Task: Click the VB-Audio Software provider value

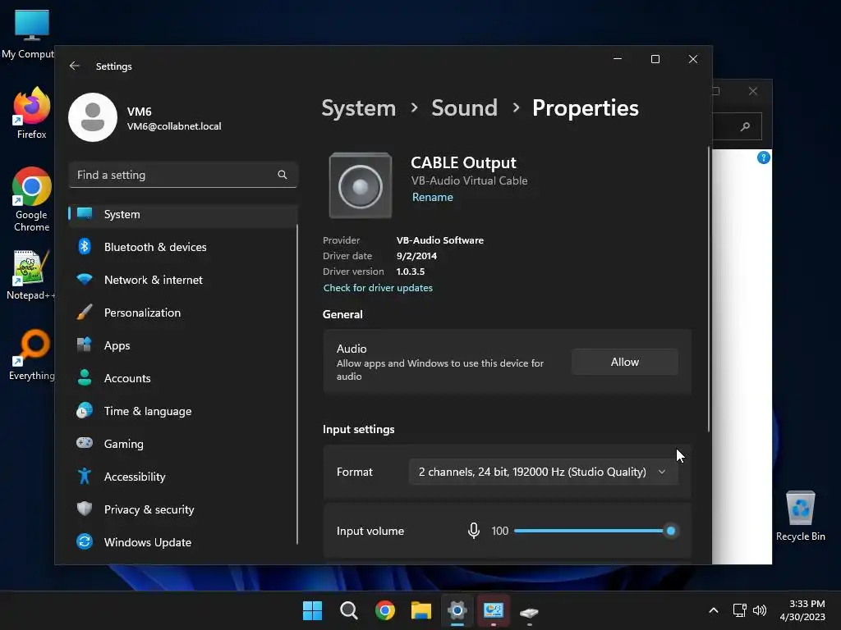Action: coord(440,240)
